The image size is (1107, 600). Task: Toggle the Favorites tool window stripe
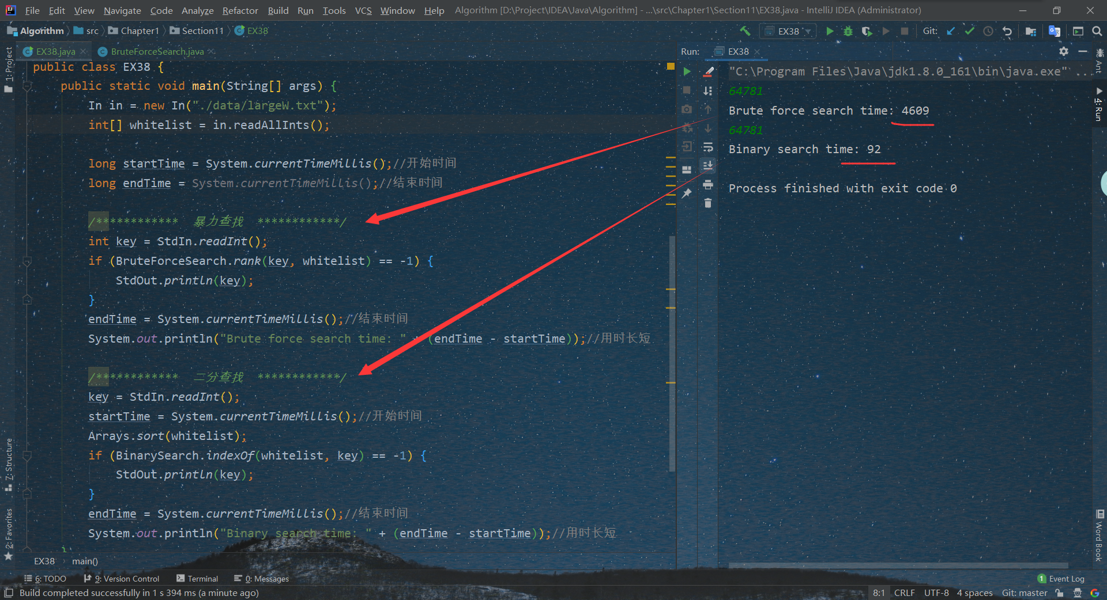tap(9, 534)
